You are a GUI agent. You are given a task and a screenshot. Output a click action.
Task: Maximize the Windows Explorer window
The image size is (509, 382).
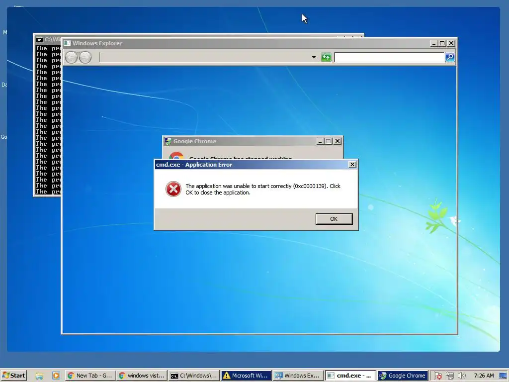pyautogui.click(x=442, y=43)
